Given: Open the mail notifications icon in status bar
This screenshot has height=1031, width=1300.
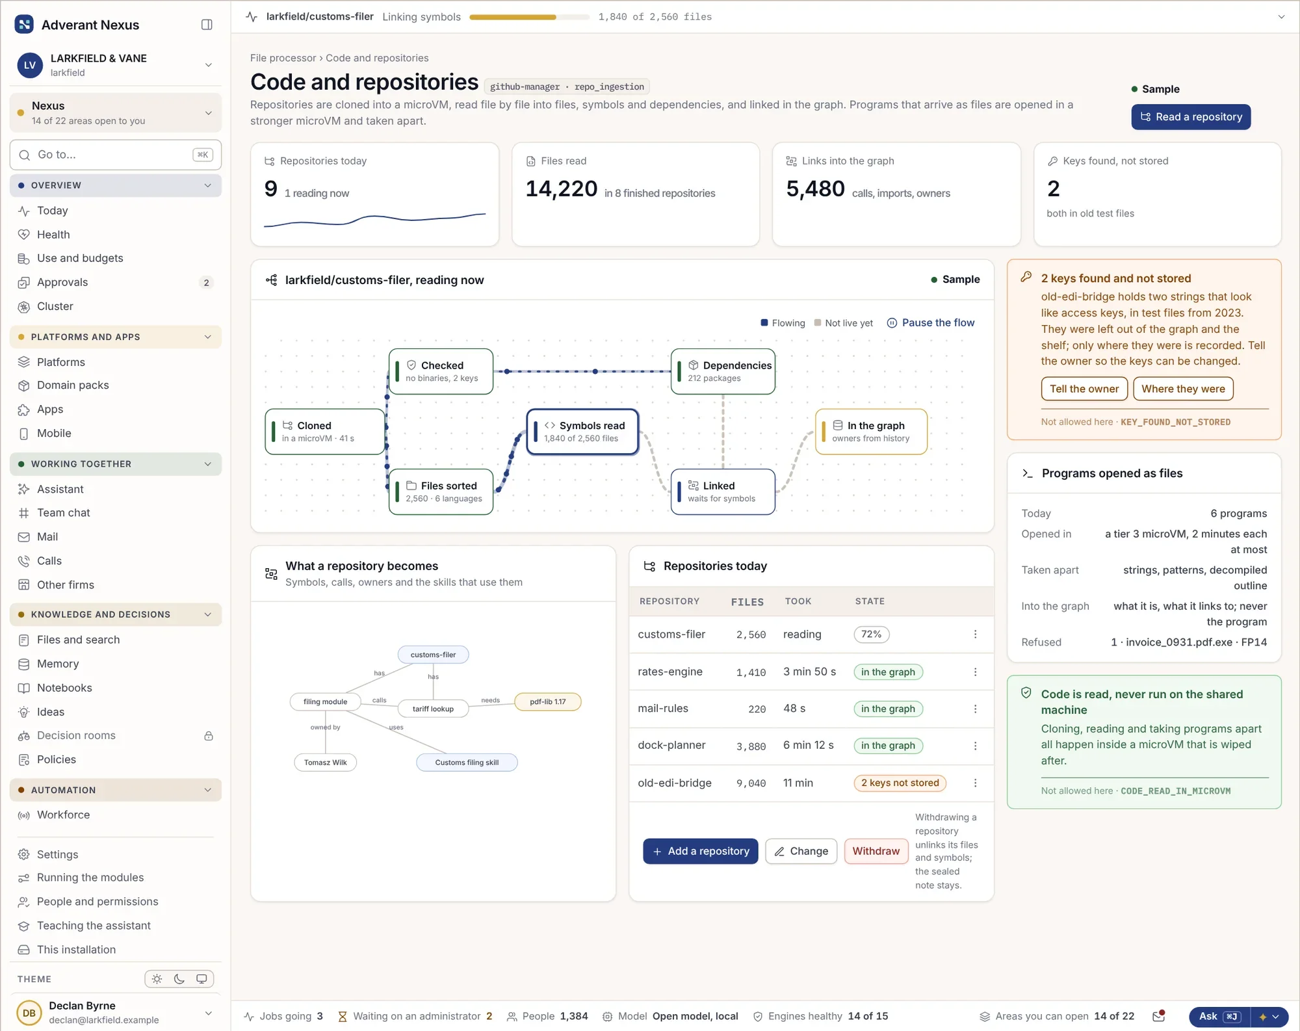Looking at the screenshot, I should point(1158,1016).
